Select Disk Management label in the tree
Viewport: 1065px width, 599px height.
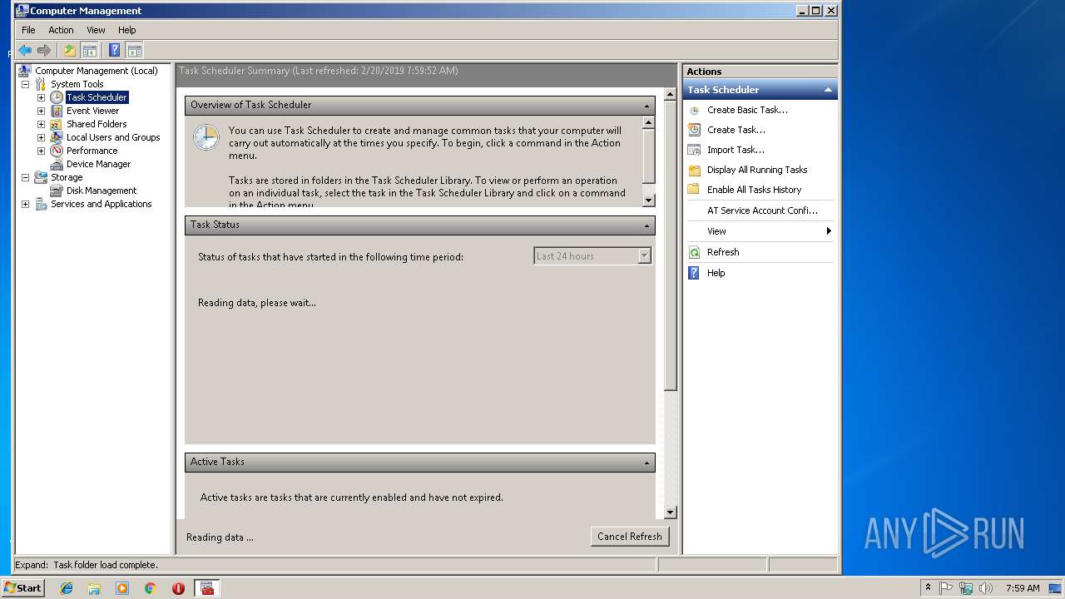pyautogui.click(x=102, y=191)
